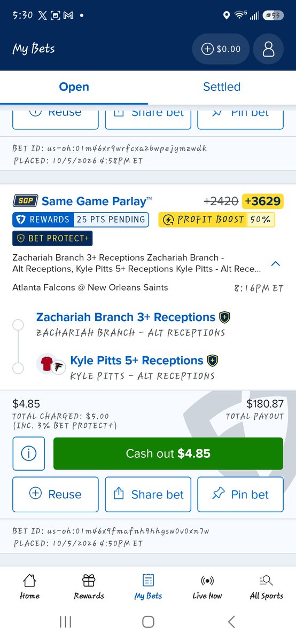The height and width of the screenshot is (641, 296).
Task: Share bet for Falcons at Saints parlay
Action: point(148,494)
